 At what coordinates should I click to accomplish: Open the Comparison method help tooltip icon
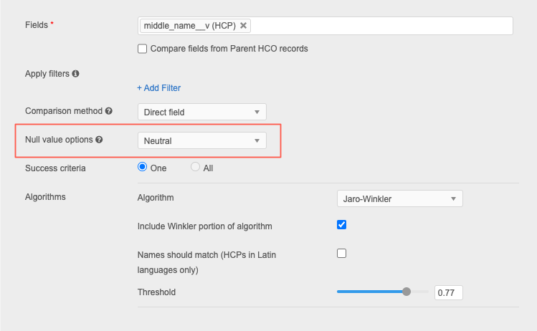[109, 111]
